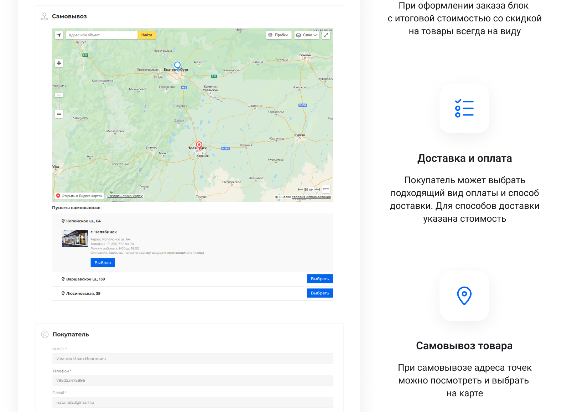Select the blue Yekaterinburg map marker

(x=177, y=66)
